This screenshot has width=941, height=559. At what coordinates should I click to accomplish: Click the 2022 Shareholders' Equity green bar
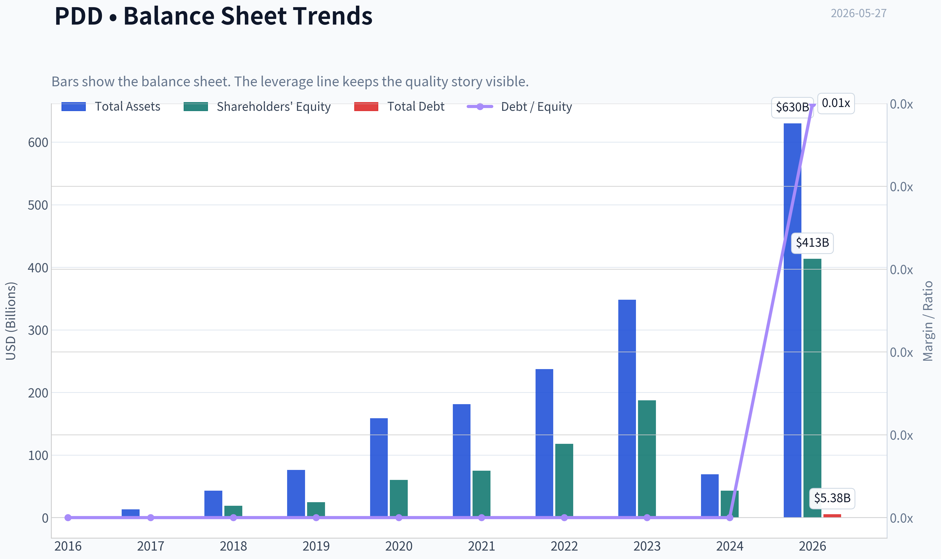click(564, 480)
